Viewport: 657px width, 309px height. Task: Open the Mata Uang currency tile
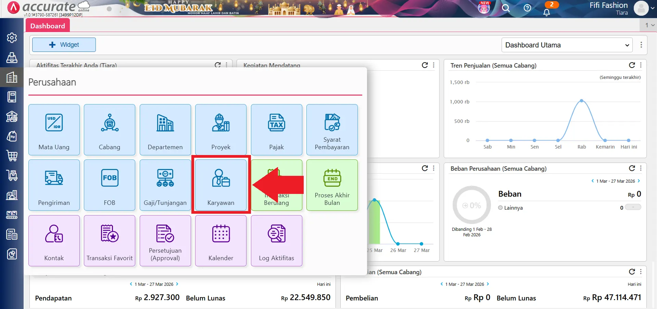click(x=54, y=130)
